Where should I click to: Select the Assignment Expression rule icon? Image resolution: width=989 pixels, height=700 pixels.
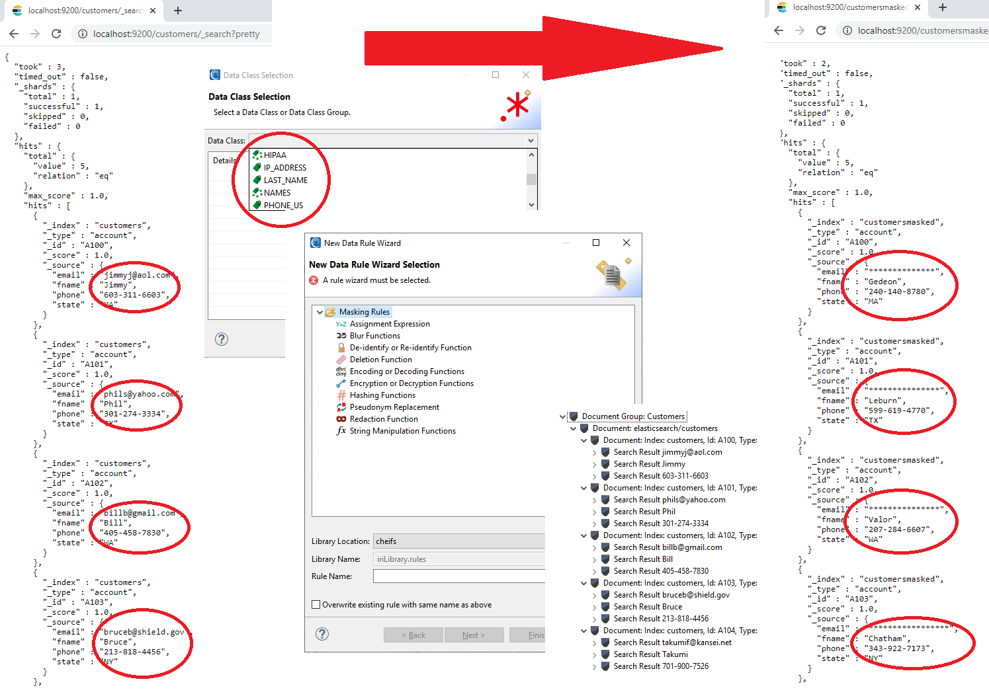341,324
